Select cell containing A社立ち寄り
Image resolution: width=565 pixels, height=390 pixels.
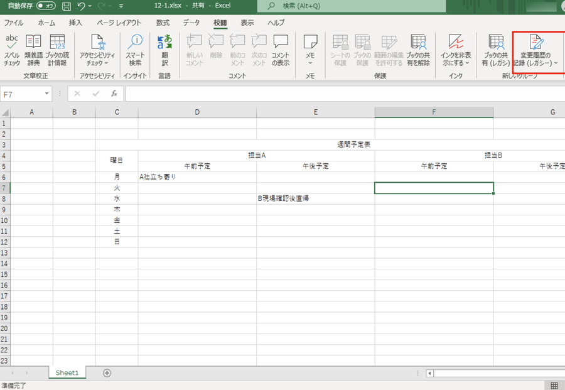tap(197, 177)
